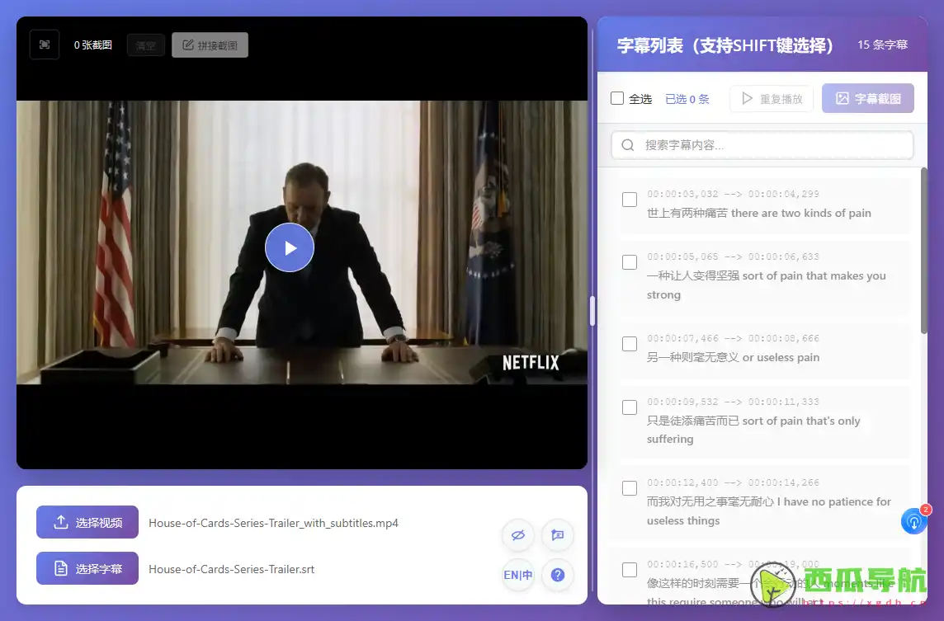Click timestamp 00:00:12,400 --> 00:00:14,266
Viewport: 944px width, 621px height.
pos(733,482)
